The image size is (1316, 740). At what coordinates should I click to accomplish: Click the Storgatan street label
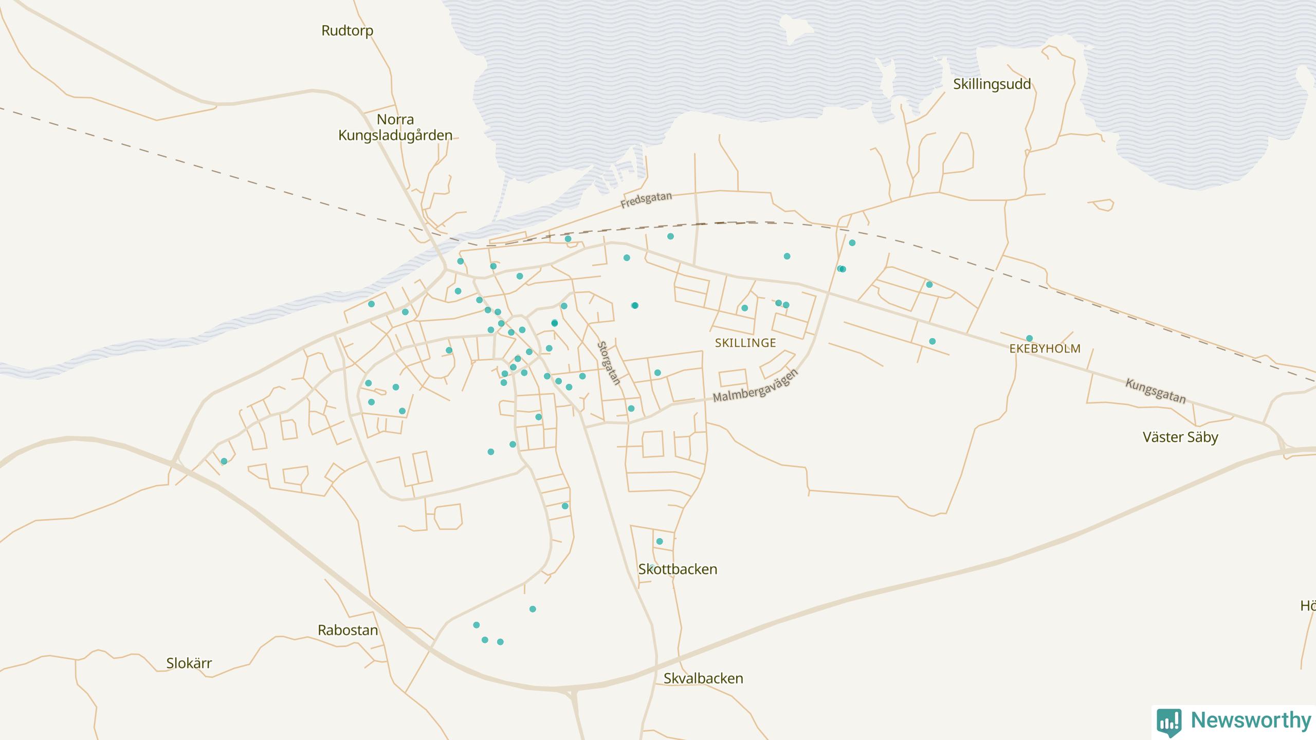pos(609,363)
